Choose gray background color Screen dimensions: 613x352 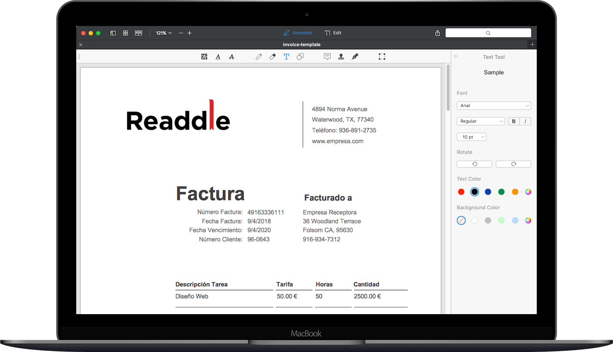(488, 221)
